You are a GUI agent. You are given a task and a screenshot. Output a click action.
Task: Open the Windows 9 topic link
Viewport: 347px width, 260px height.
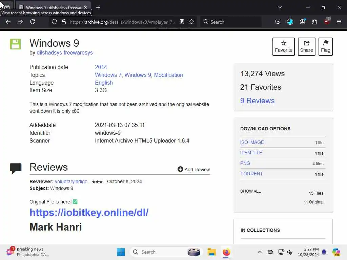138,75
